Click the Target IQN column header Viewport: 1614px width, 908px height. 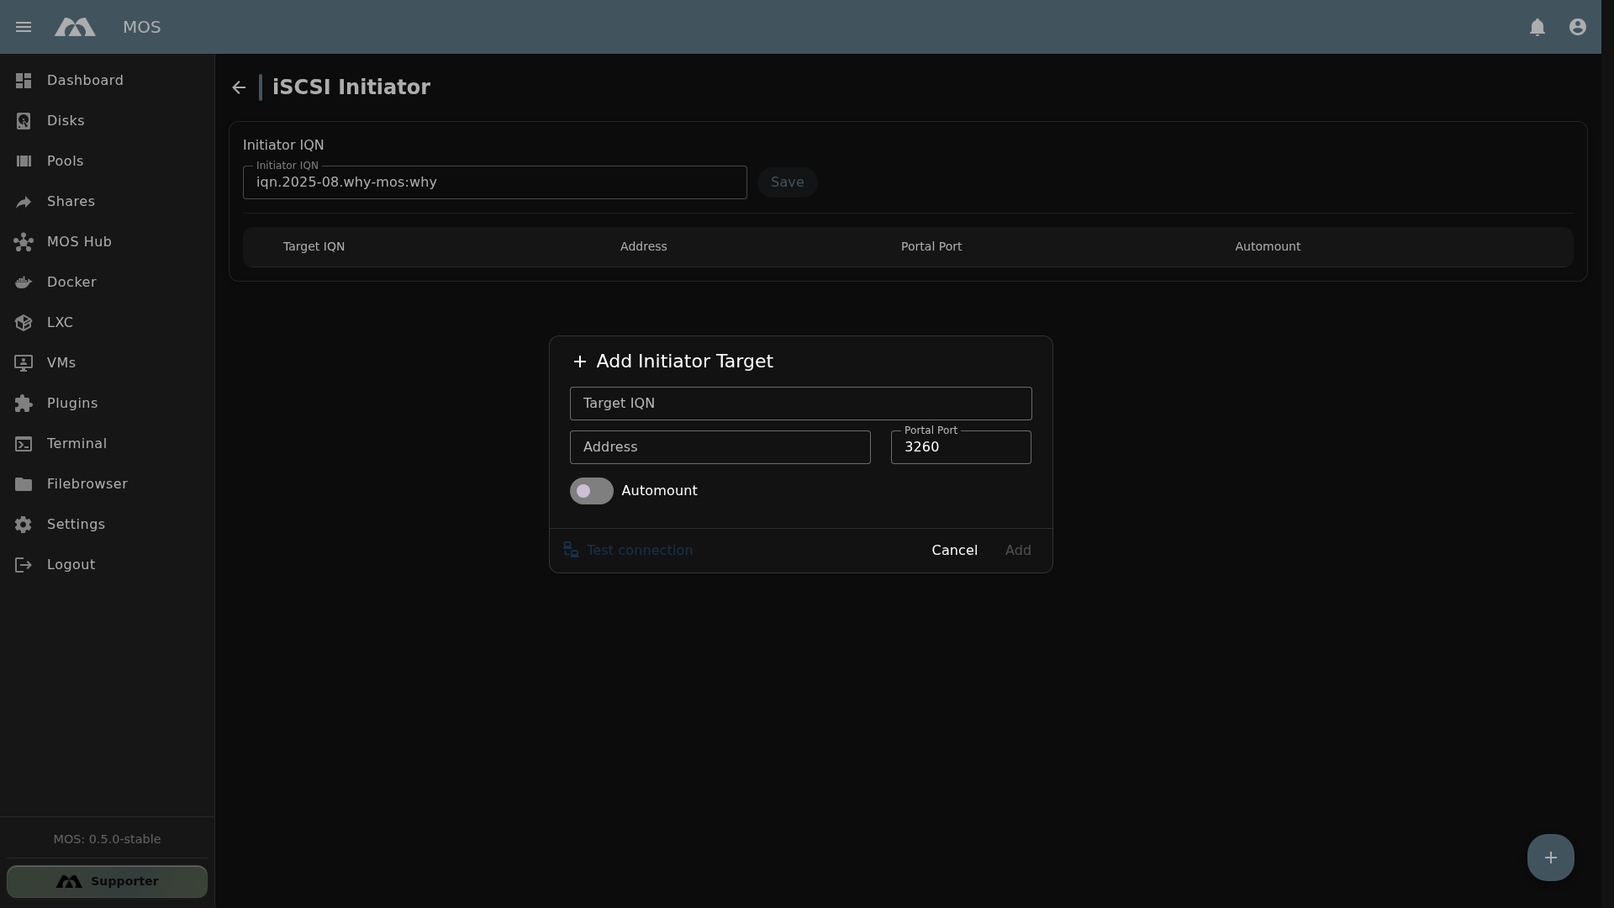[x=314, y=246]
